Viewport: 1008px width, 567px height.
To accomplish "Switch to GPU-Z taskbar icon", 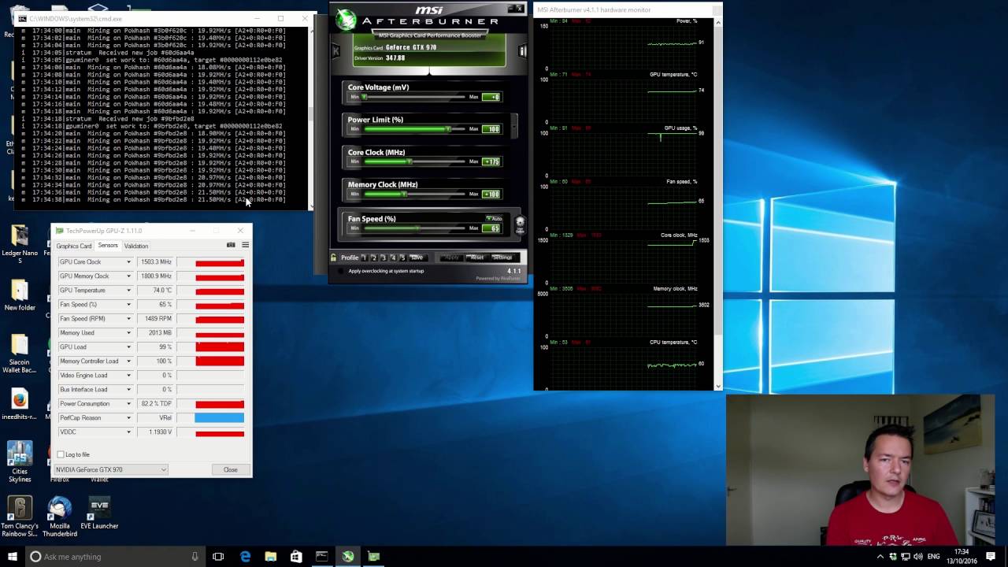I will (x=373, y=557).
